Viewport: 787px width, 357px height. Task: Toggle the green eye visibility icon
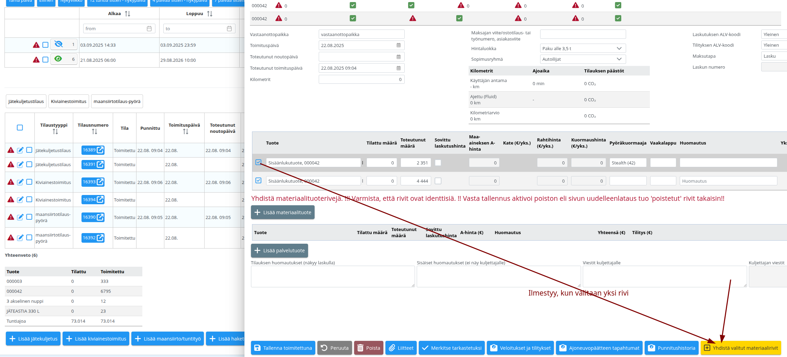pos(58,59)
